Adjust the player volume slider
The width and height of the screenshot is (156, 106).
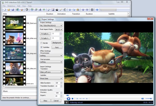coord(148,99)
